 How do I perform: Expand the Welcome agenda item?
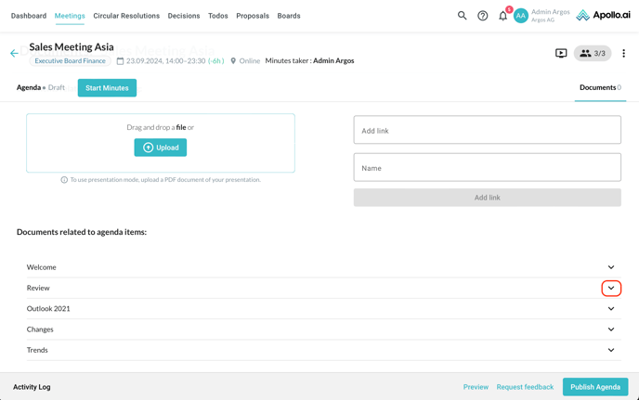(610, 267)
